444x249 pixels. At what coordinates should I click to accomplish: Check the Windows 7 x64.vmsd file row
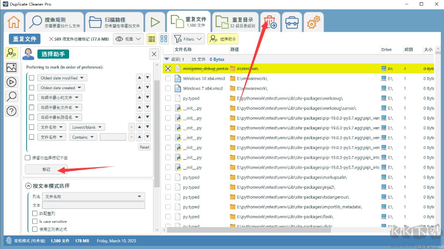(x=168, y=88)
